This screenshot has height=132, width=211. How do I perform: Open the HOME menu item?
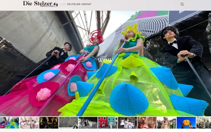63,4
